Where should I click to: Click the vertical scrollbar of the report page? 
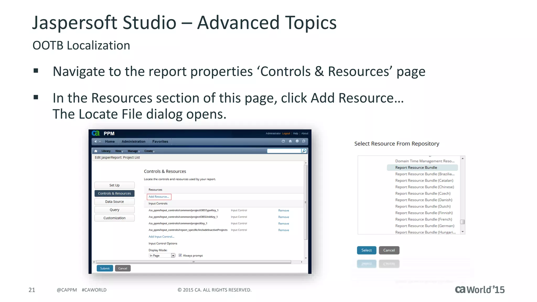click(306, 202)
